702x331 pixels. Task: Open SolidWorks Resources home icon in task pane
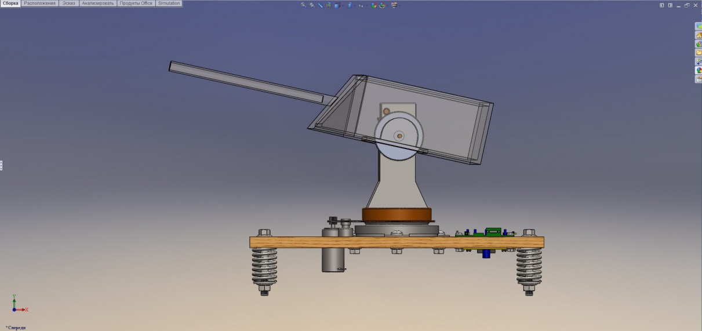pos(699,35)
